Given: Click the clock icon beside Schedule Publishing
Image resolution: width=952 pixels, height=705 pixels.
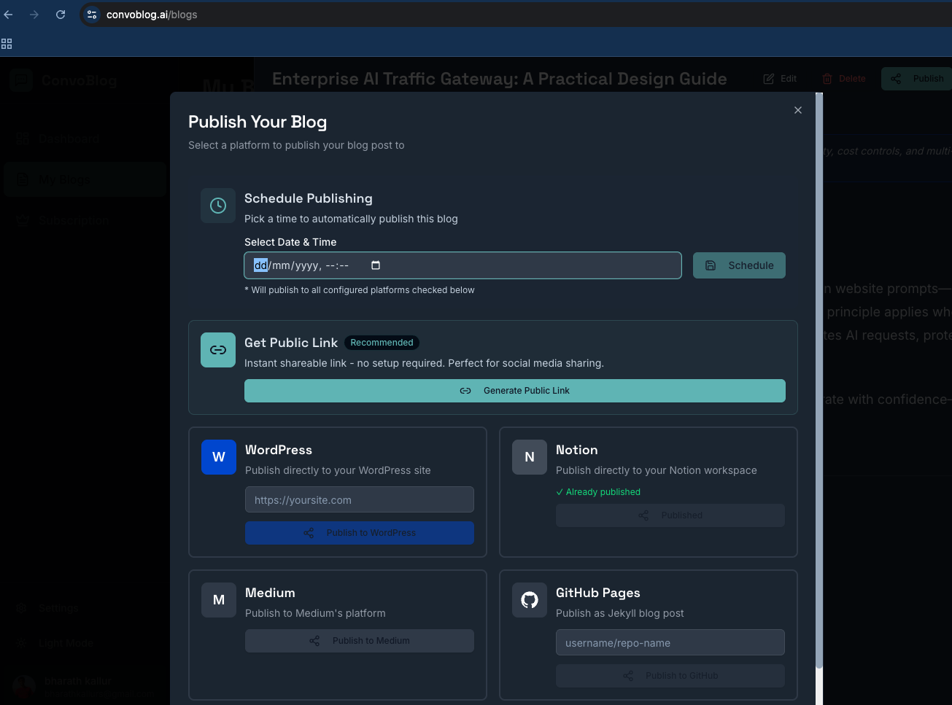Looking at the screenshot, I should (x=218, y=206).
